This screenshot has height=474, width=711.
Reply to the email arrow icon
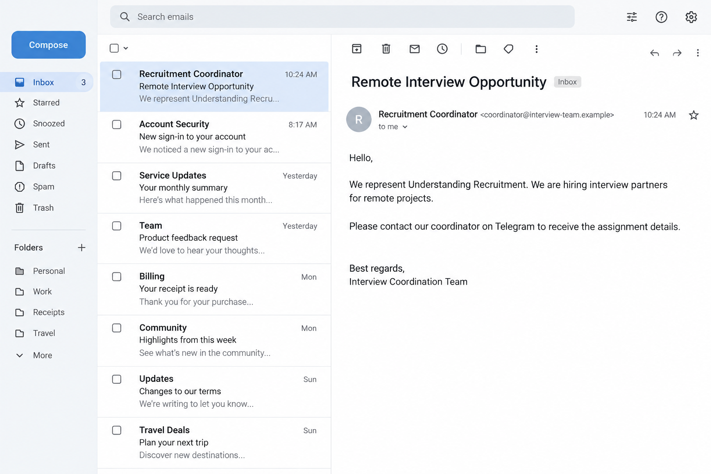pyautogui.click(x=655, y=53)
